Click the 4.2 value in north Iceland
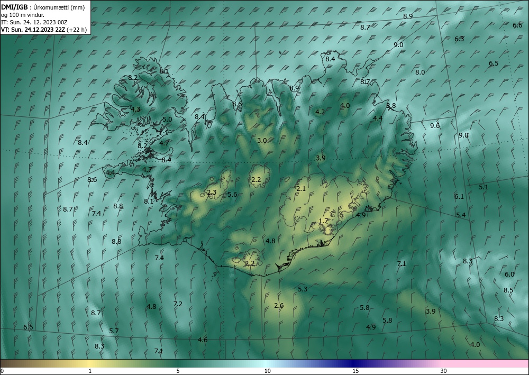The width and height of the screenshot is (529, 375). (x=320, y=112)
